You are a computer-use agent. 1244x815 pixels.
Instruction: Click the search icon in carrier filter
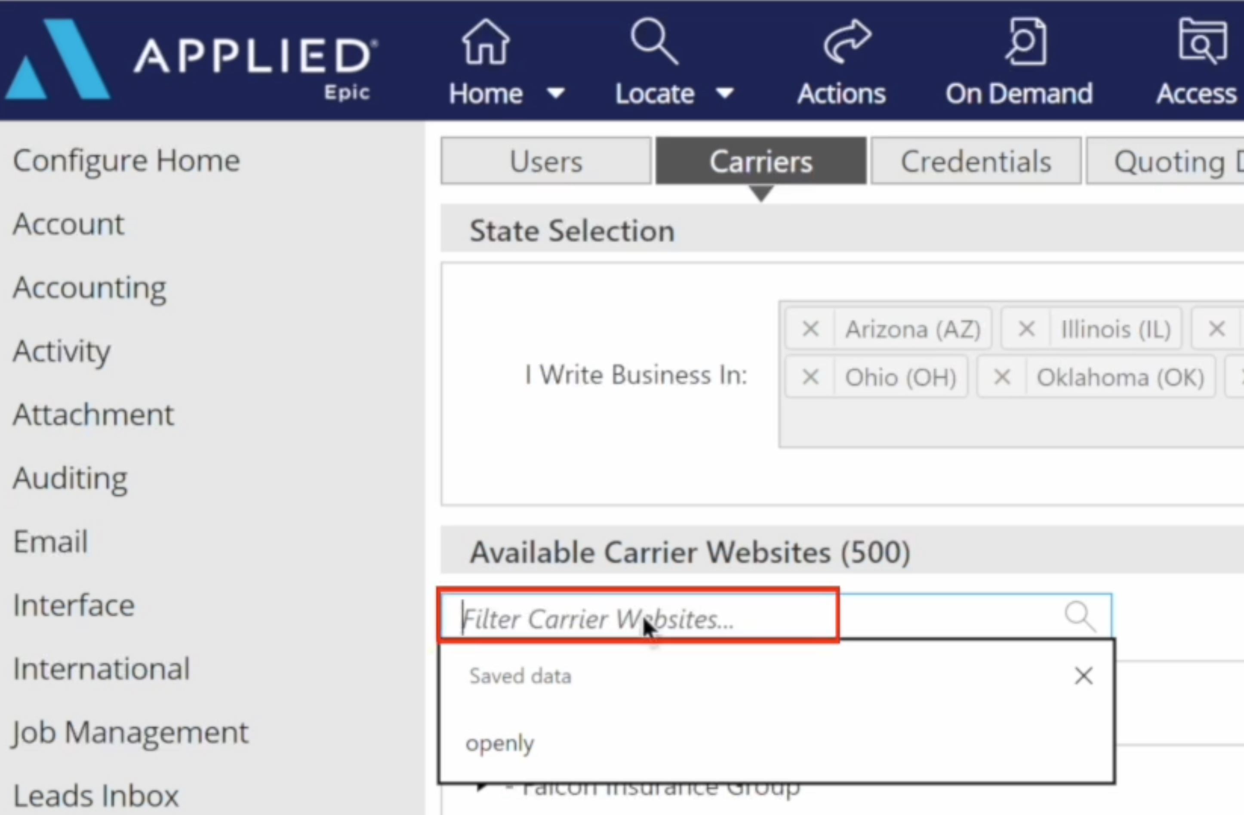click(1080, 617)
